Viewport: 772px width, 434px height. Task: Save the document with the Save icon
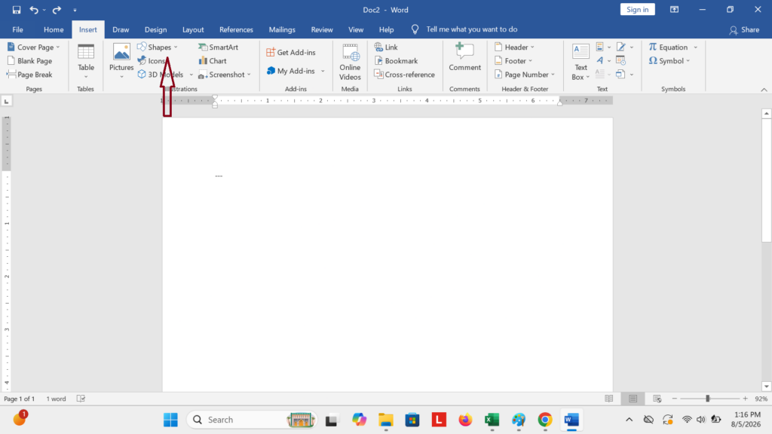click(x=17, y=9)
